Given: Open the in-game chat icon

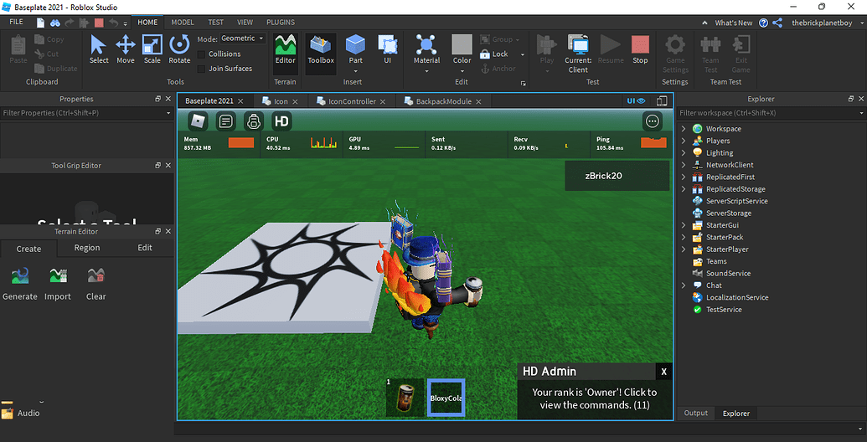Looking at the screenshot, I should [225, 121].
